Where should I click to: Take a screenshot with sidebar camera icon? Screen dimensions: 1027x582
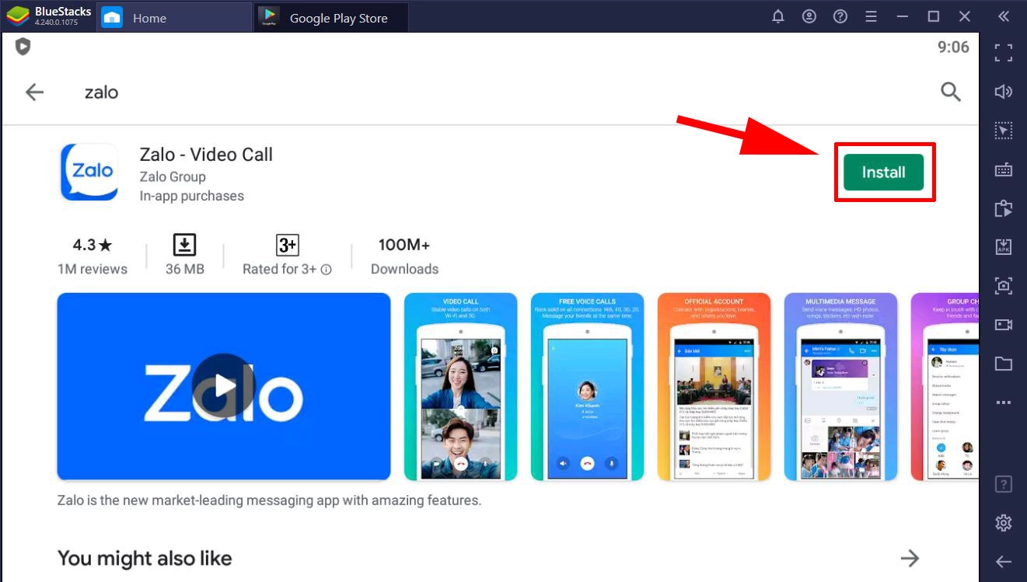[x=1004, y=286]
